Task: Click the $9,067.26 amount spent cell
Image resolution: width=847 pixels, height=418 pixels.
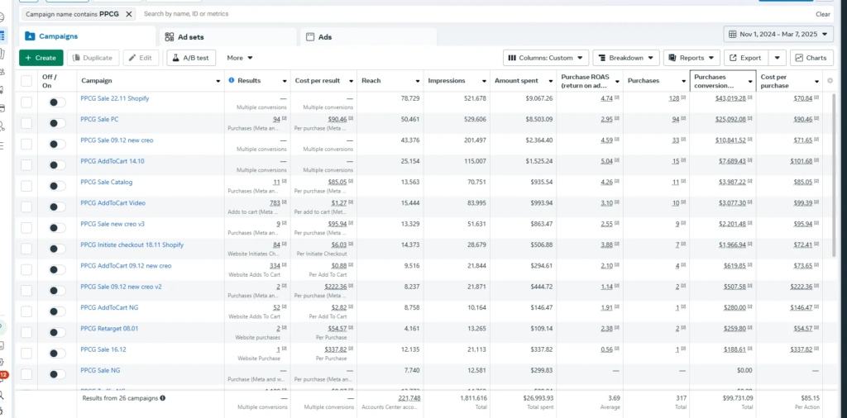Action: [538, 98]
